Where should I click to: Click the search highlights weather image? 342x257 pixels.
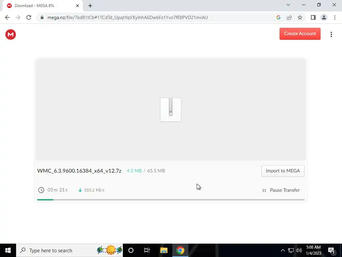click(110, 250)
